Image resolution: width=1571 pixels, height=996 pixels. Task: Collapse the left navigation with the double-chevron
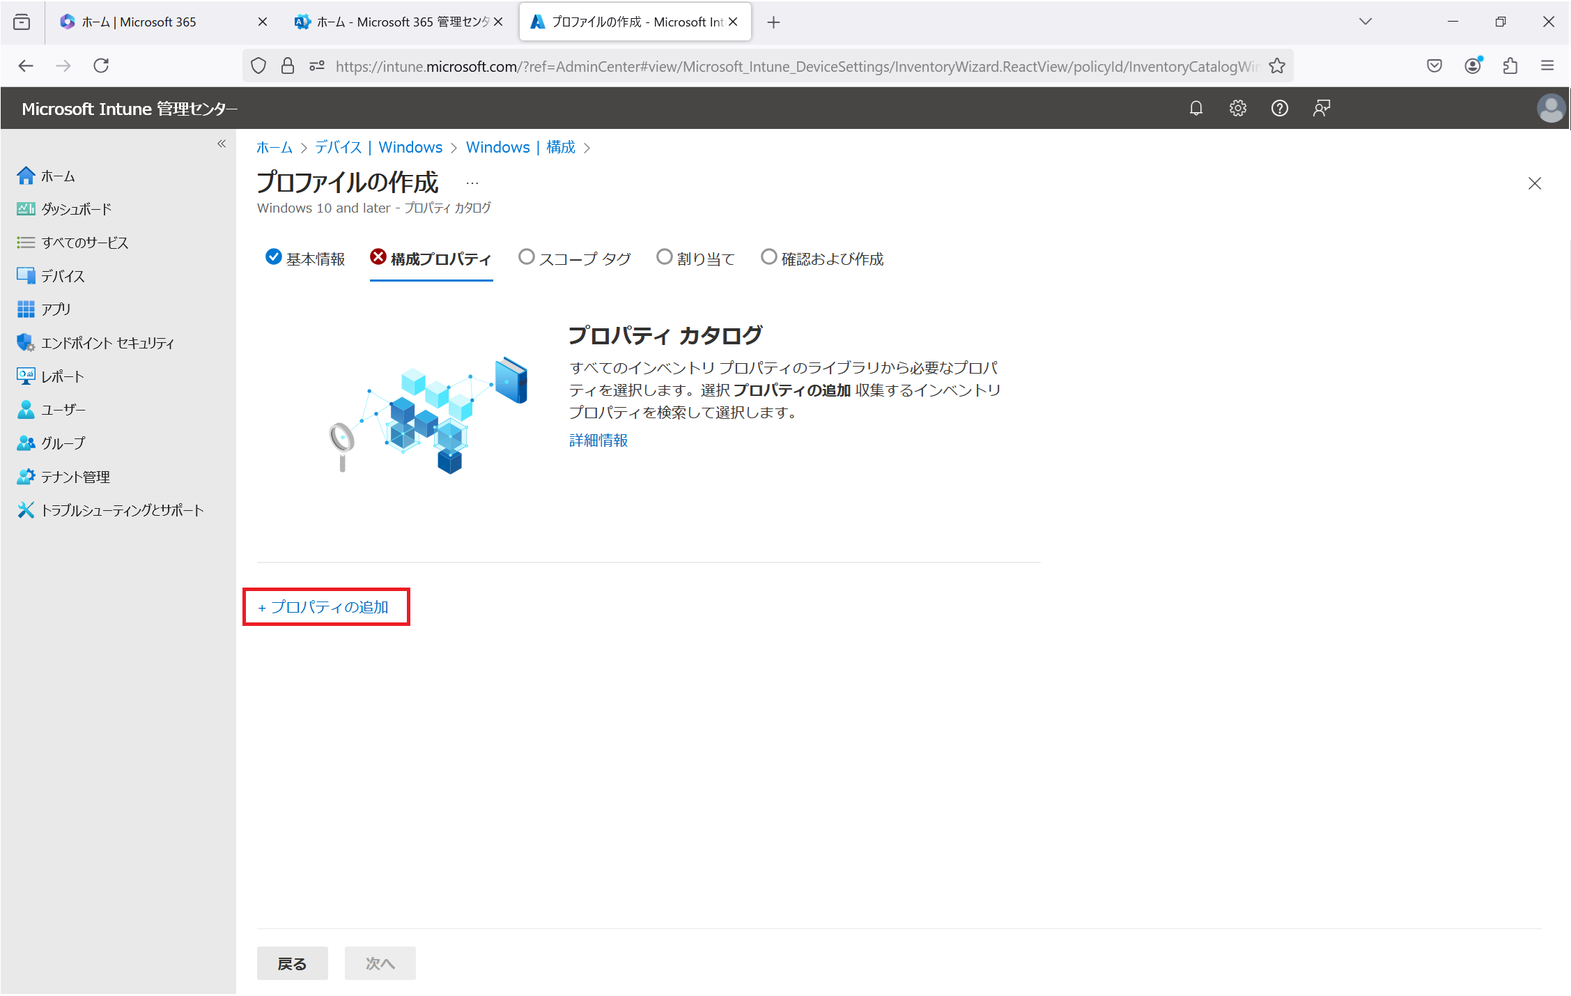[222, 144]
